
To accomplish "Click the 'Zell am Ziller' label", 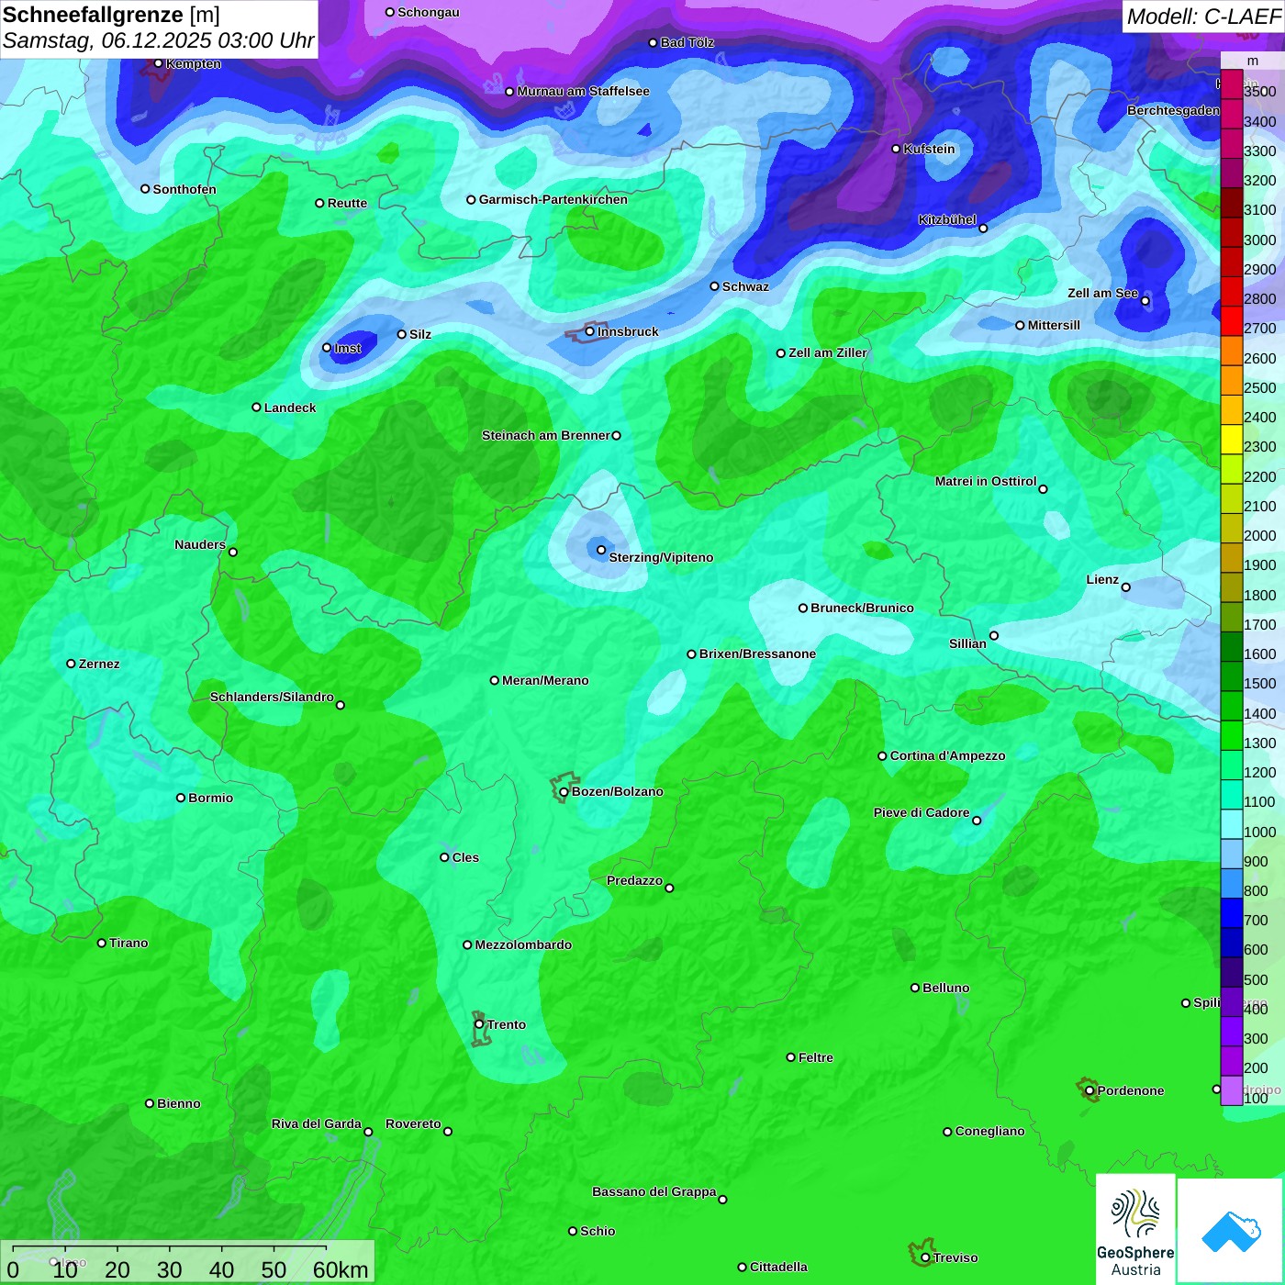I will [x=828, y=352].
